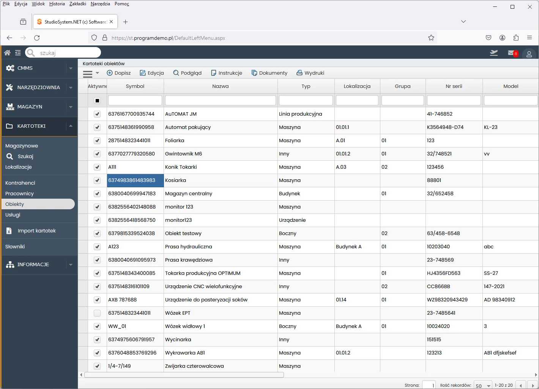Click the airplane icon in the header

(494, 53)
